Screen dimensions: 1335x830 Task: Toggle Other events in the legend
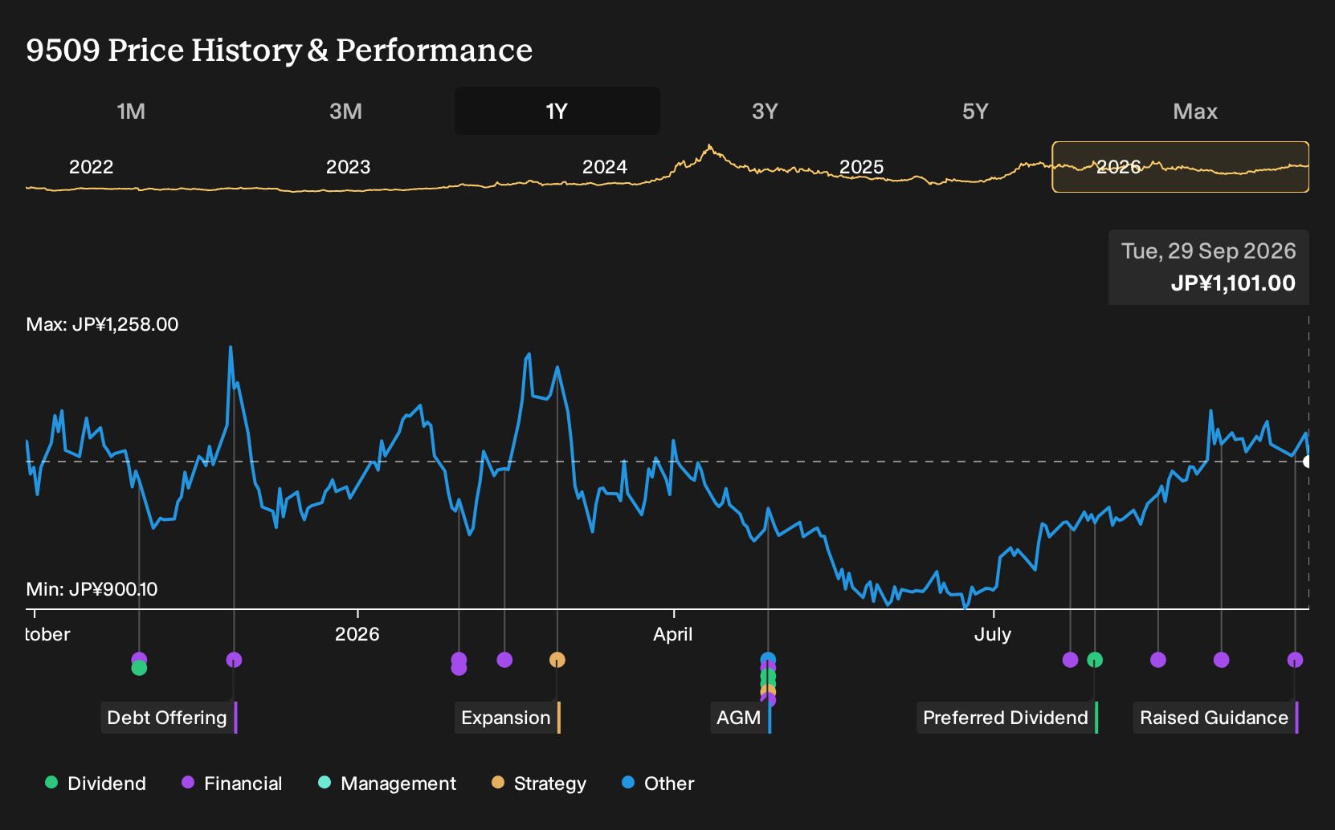coord(658,783)
